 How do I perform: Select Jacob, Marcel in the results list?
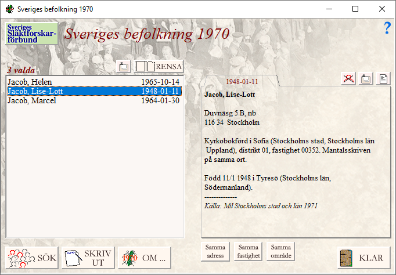(95, 100)
